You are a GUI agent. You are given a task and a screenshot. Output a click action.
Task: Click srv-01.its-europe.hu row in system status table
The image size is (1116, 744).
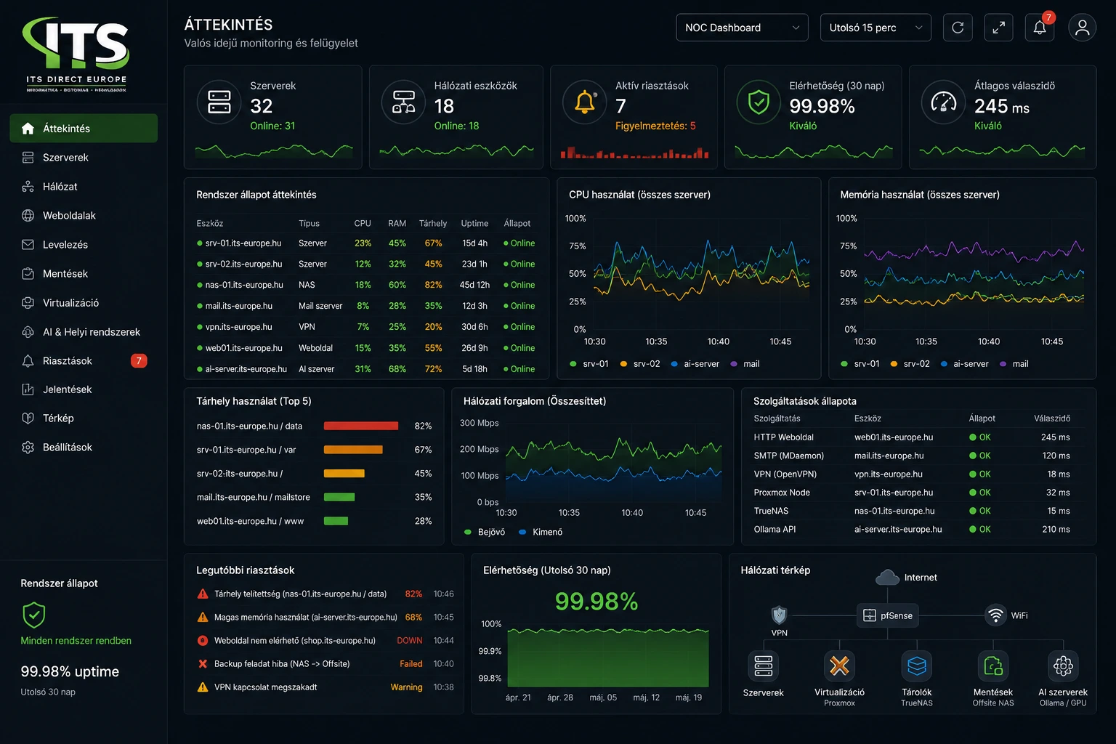point(366,243)
